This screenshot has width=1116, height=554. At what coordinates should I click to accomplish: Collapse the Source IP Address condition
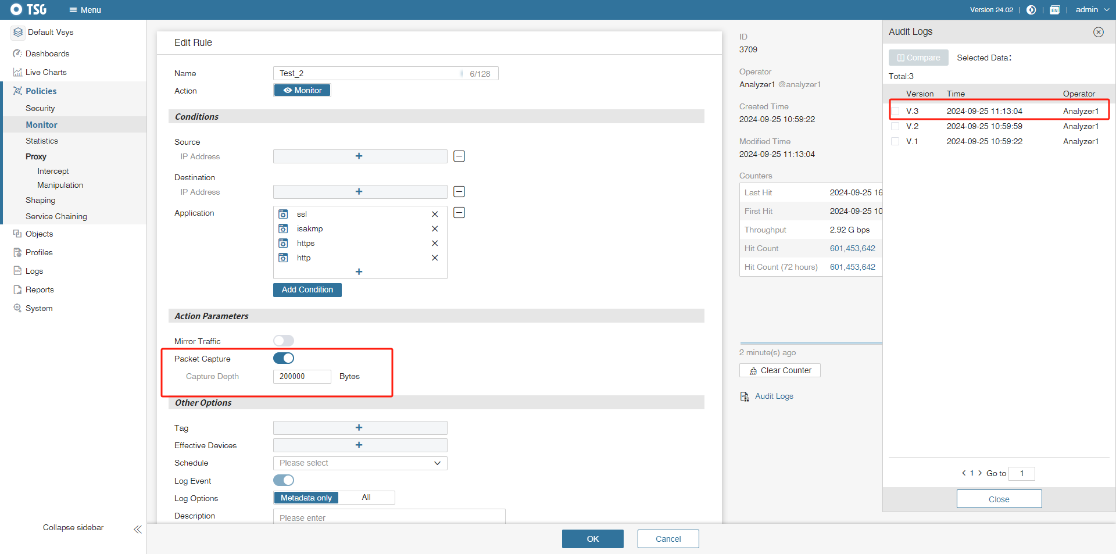459,156
